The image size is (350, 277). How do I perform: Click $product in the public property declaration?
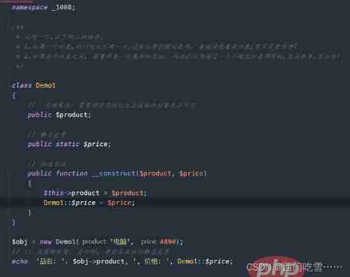coord(73,115)
